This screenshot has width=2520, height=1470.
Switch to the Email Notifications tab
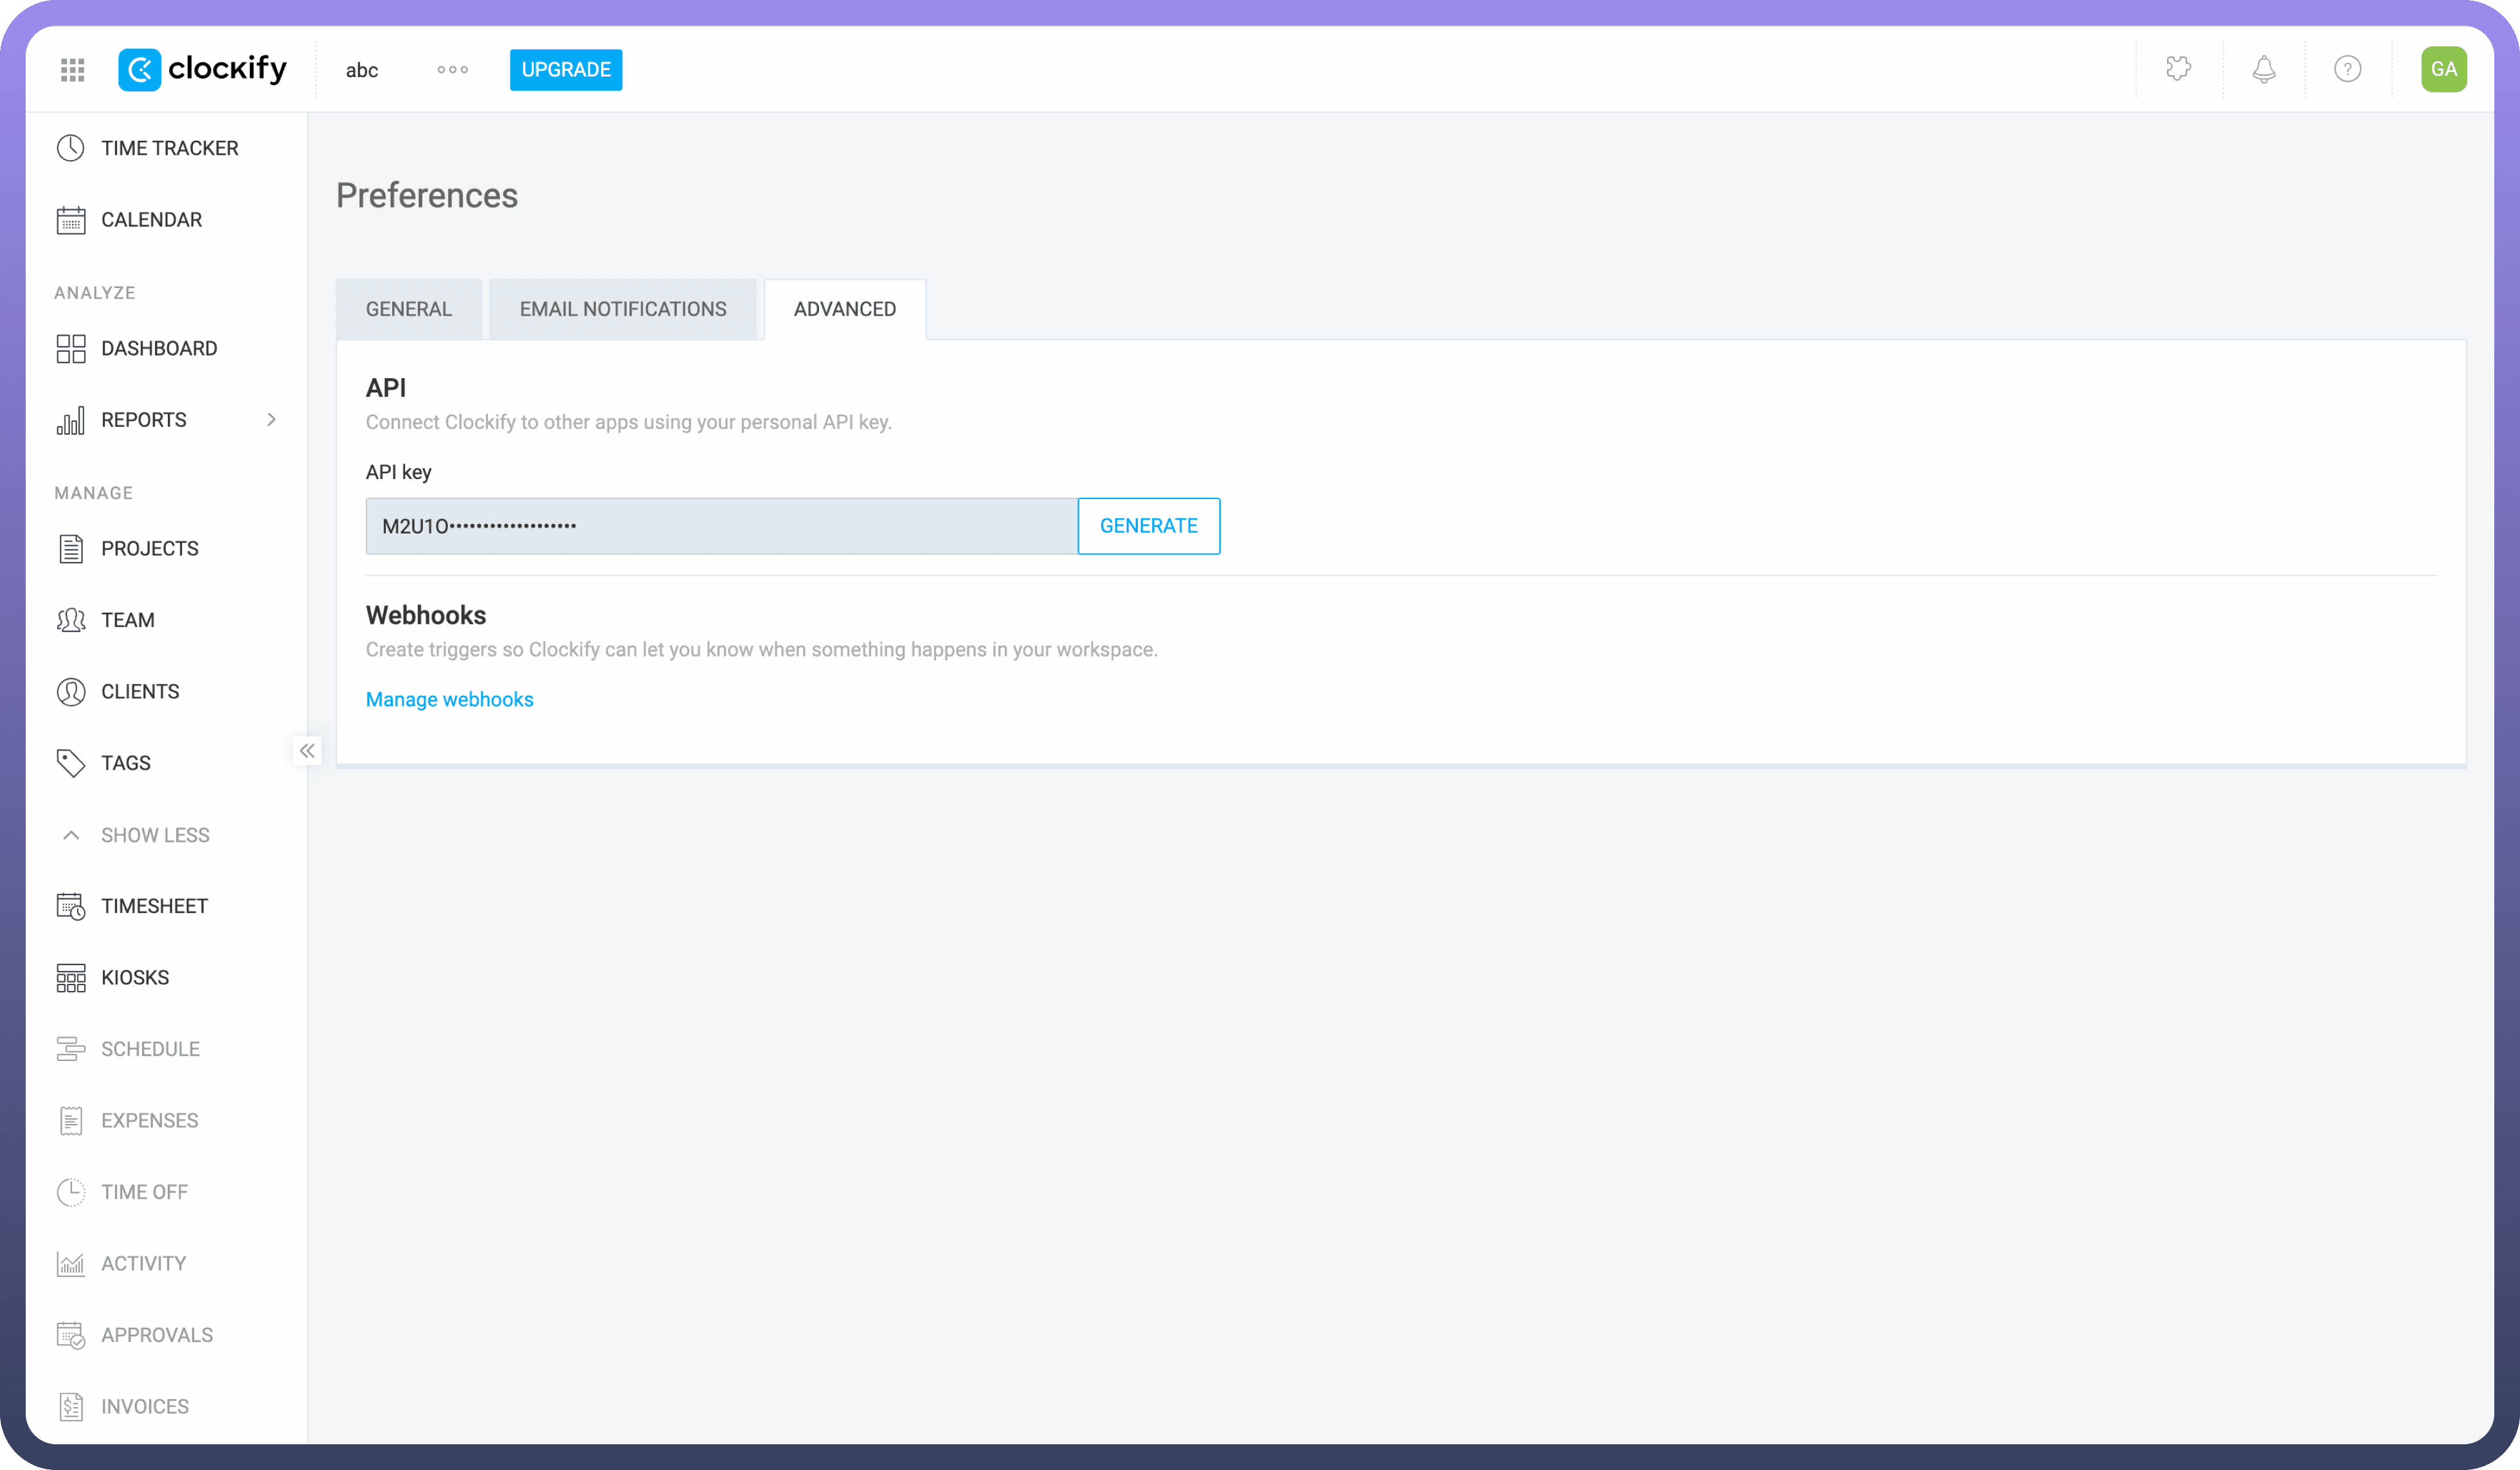tap(622, 309)
